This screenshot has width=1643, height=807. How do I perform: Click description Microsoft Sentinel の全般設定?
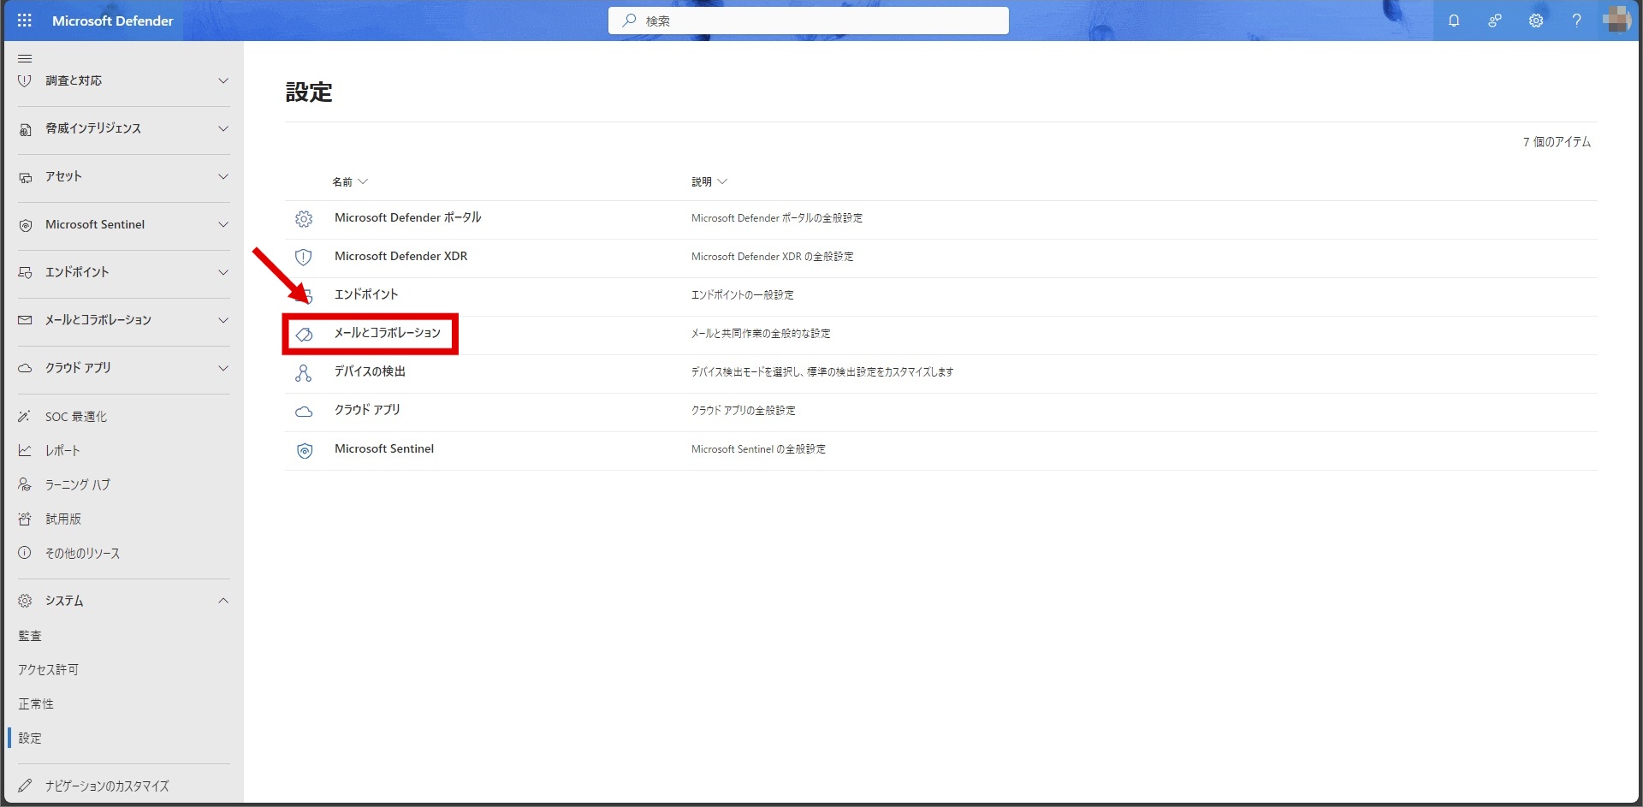pos(758,449)
